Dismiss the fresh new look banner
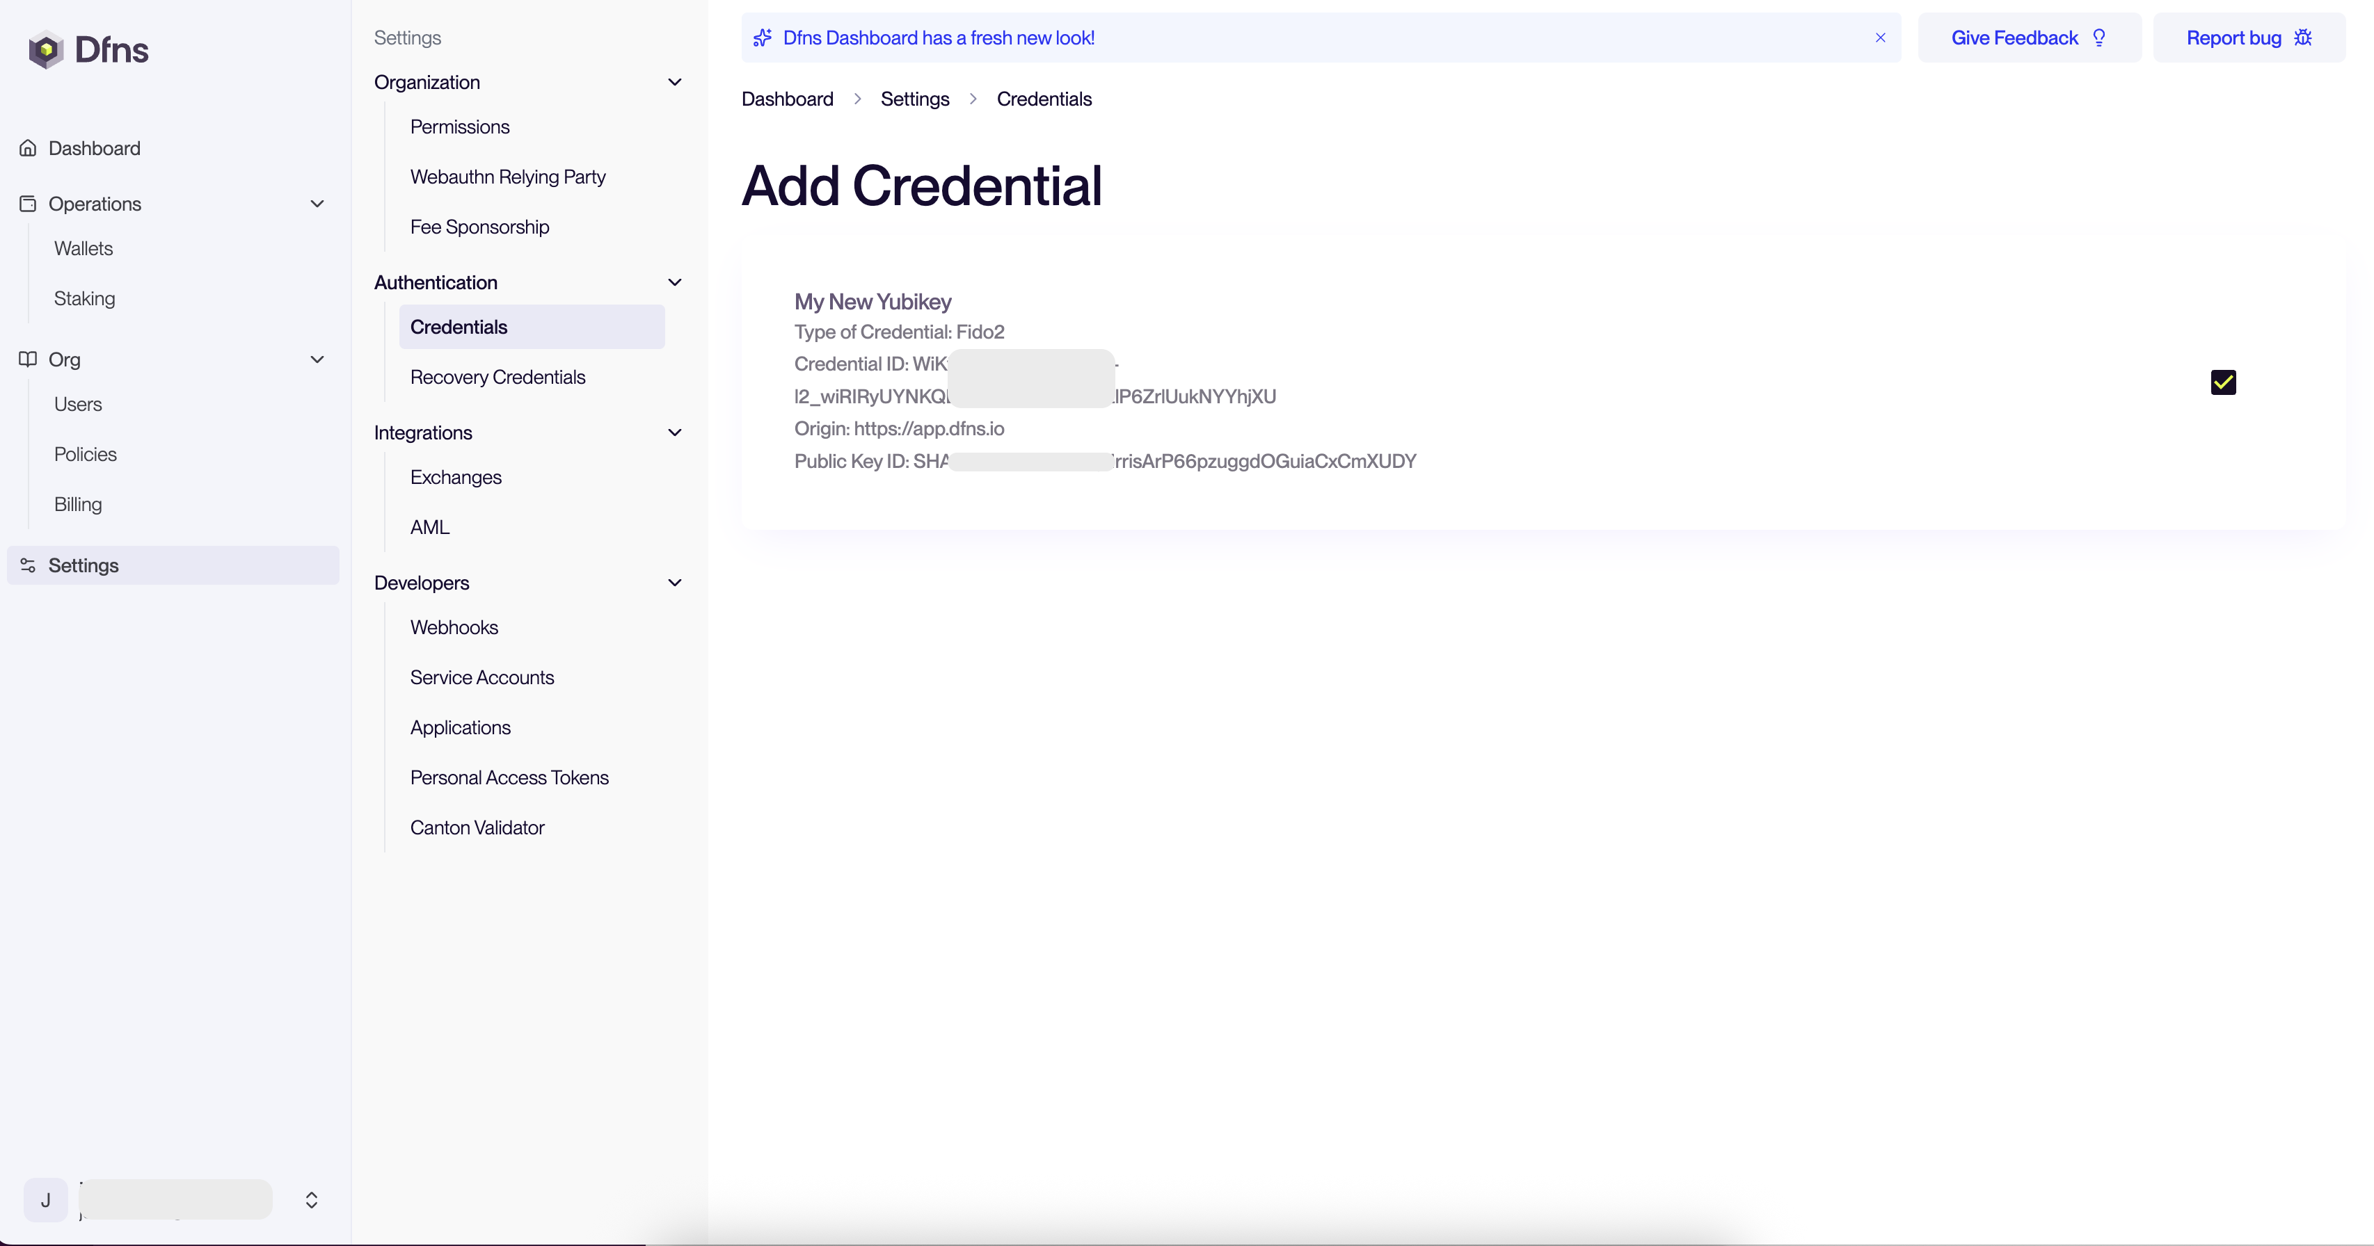 coord(1880,38)
